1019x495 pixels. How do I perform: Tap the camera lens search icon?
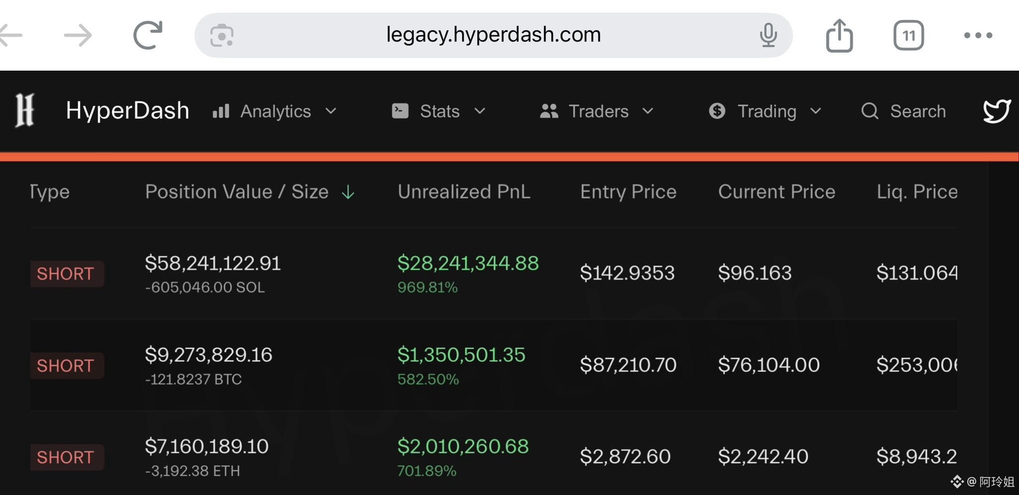coord(222,36)
